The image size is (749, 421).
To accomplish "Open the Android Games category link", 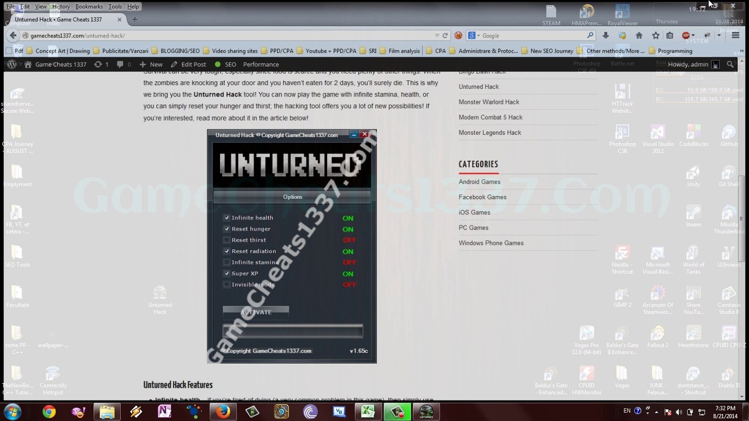I will pyautogui.click(x=479, y=182).
